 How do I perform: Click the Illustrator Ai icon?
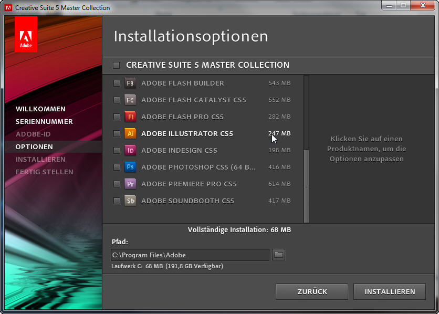pos(130,133)
